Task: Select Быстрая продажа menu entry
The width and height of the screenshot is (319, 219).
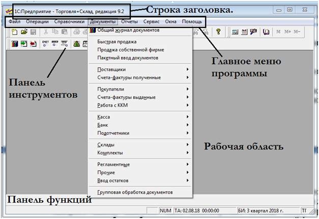Action: [140, 42]
